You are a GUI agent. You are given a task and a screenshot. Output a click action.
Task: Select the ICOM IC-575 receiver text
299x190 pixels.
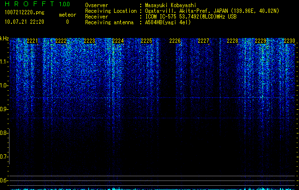[x=191, y=17]
